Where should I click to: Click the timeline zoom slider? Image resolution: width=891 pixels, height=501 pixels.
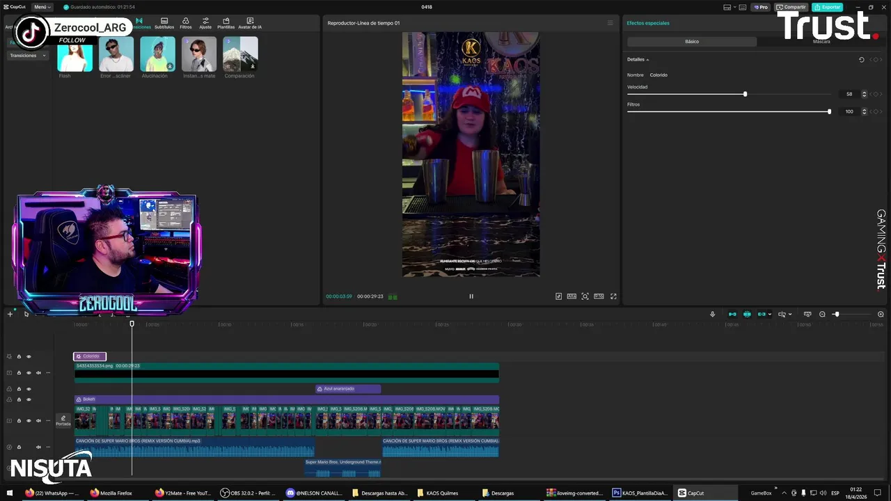click(836, 315)
